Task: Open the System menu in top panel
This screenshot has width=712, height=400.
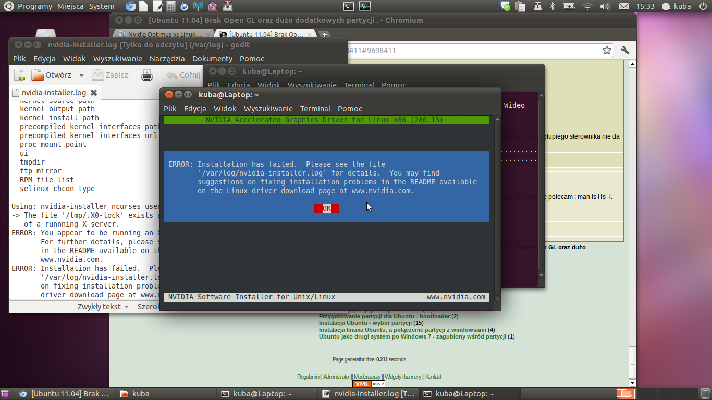Action: pos(102,6)
